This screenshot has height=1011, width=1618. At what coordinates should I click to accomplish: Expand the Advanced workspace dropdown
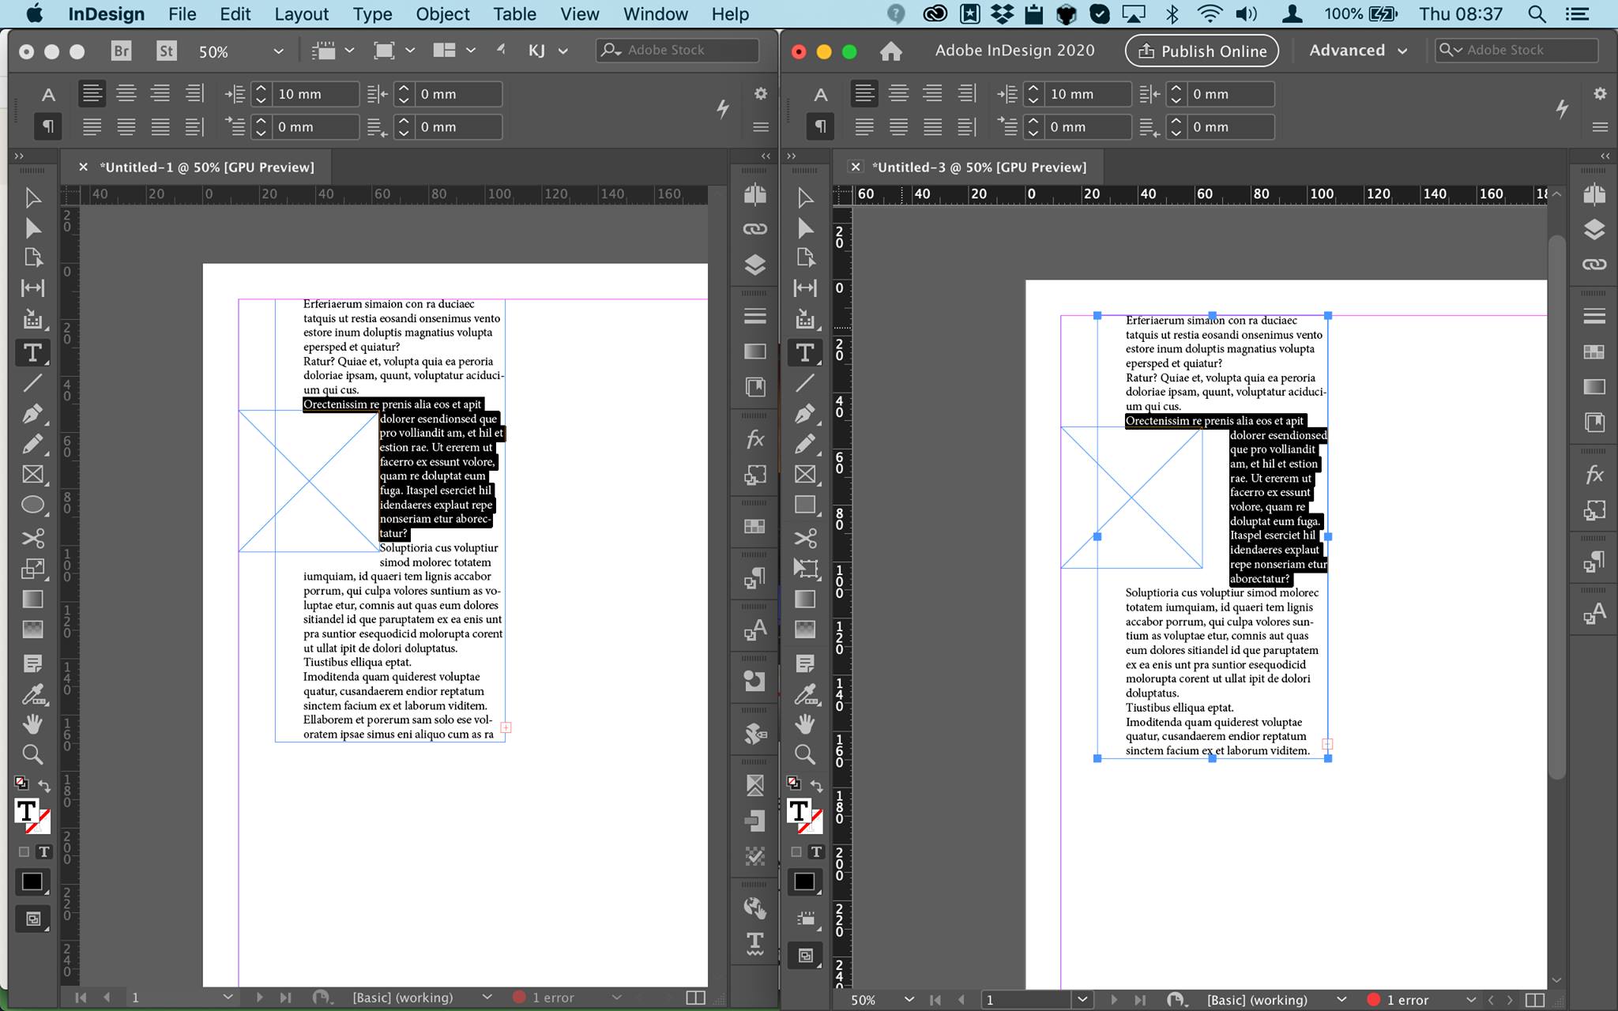(x=1358, y=51)
